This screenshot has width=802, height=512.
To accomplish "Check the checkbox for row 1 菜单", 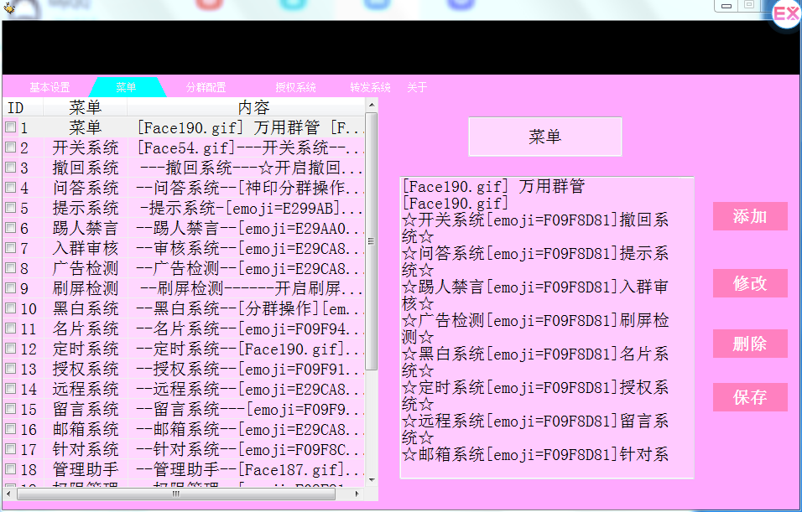I will (x=9, y=127).
